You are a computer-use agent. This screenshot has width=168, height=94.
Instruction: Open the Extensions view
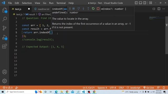tap(4, 46)
